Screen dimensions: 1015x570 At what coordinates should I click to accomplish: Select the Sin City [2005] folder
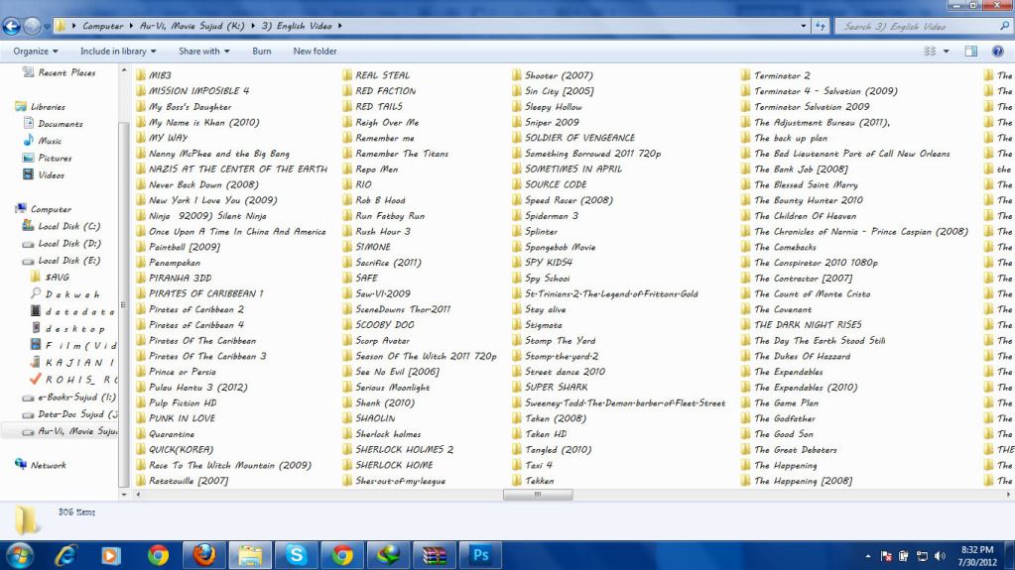pyautogui.click(x=559, y=91)
